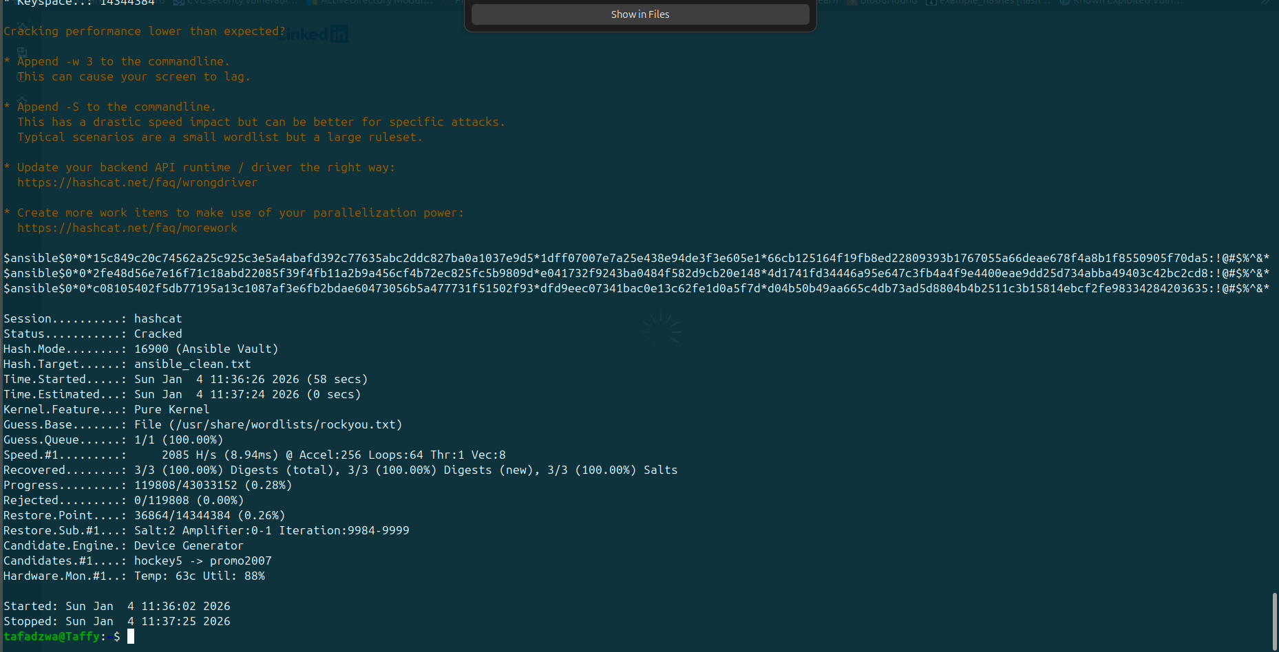Click the Recovered '3/3 (100.00%) Digests' line

[341, 470]
